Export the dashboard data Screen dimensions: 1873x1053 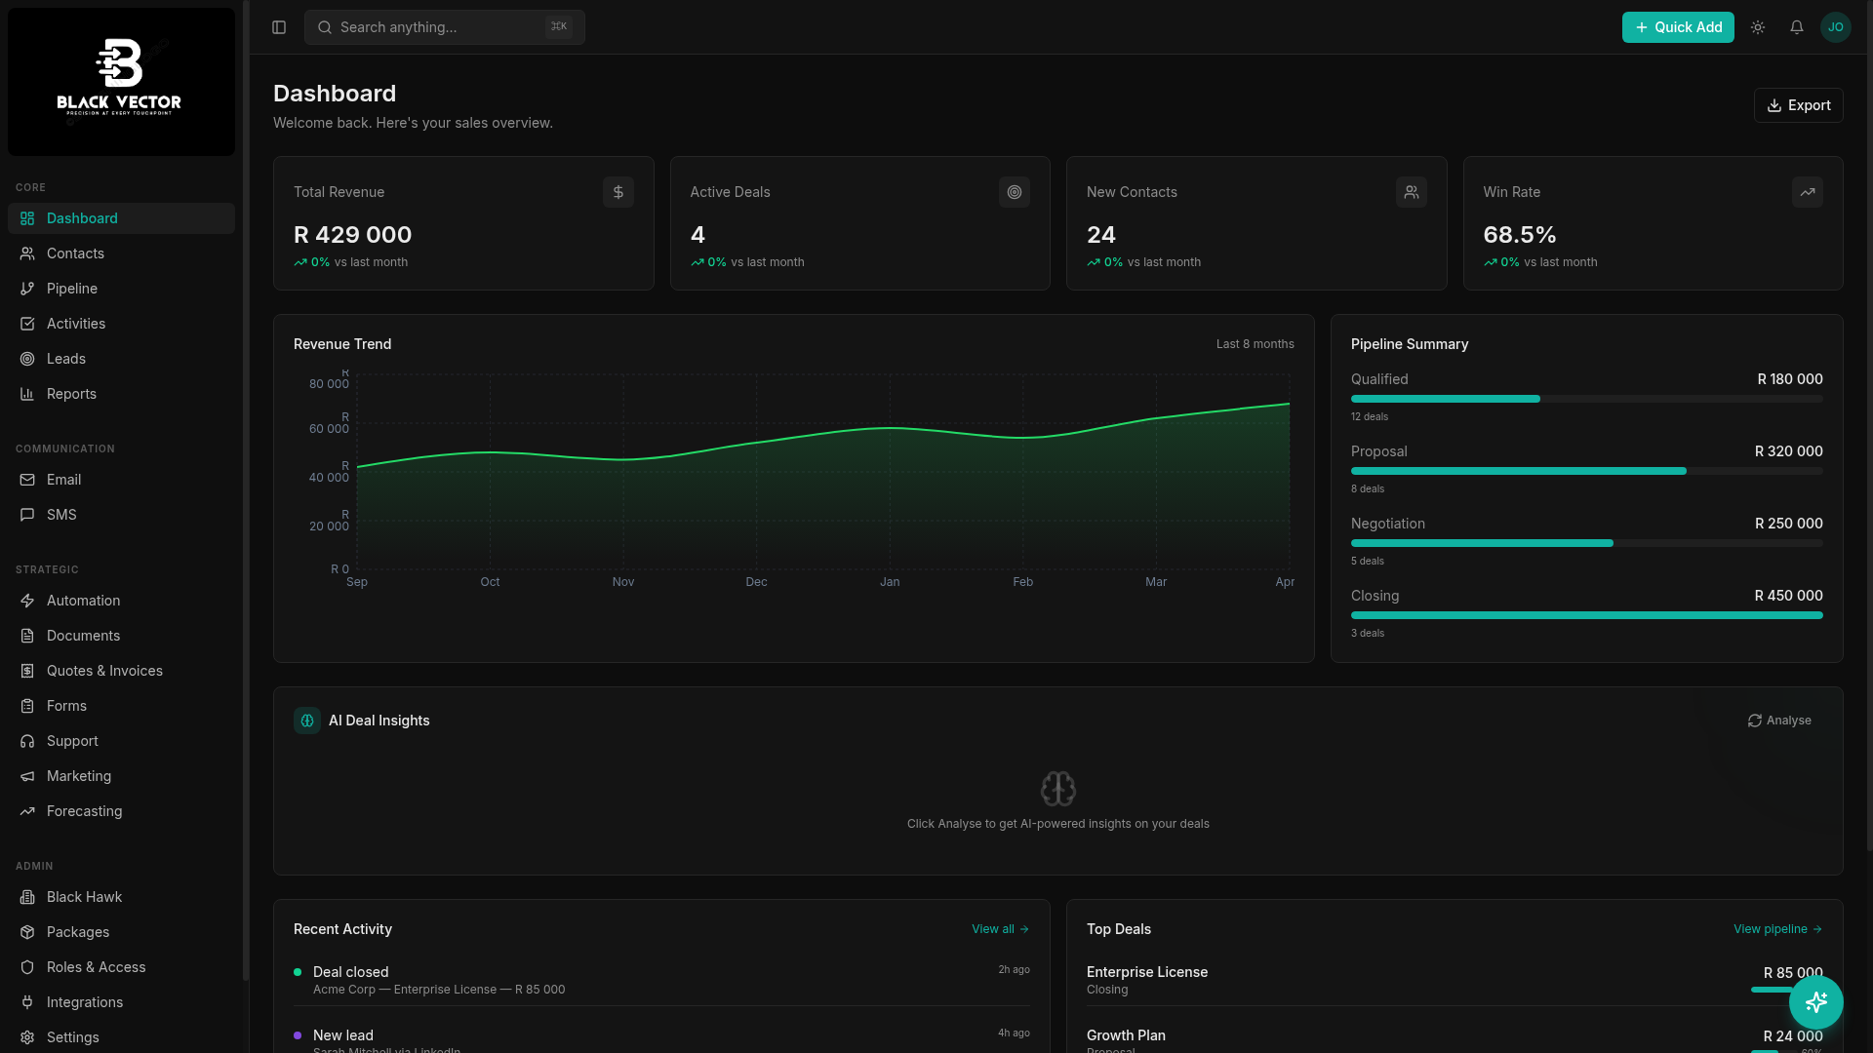click(x=1799, y=105)
